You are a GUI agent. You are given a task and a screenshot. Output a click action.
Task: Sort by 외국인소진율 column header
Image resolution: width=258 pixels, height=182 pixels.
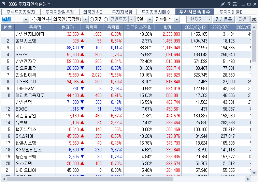[x=139, y=27]
